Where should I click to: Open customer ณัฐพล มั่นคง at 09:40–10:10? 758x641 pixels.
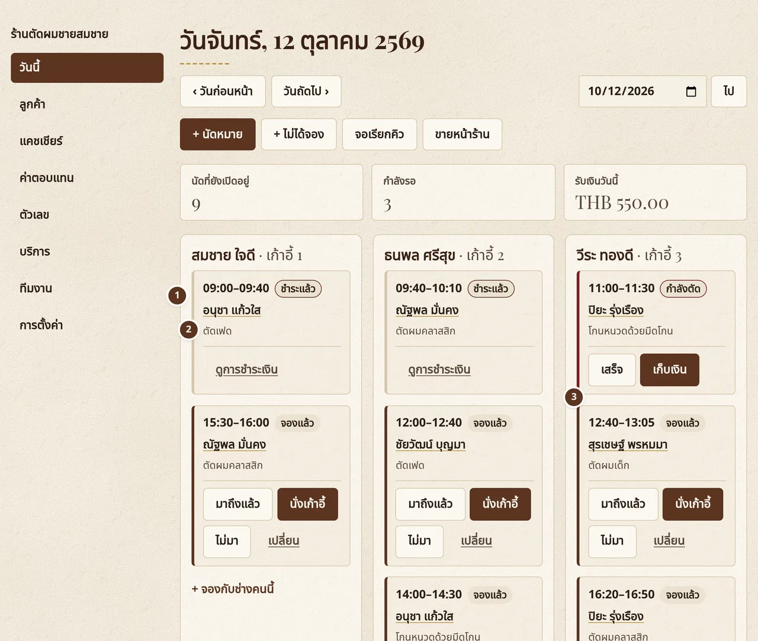point(427,310)
